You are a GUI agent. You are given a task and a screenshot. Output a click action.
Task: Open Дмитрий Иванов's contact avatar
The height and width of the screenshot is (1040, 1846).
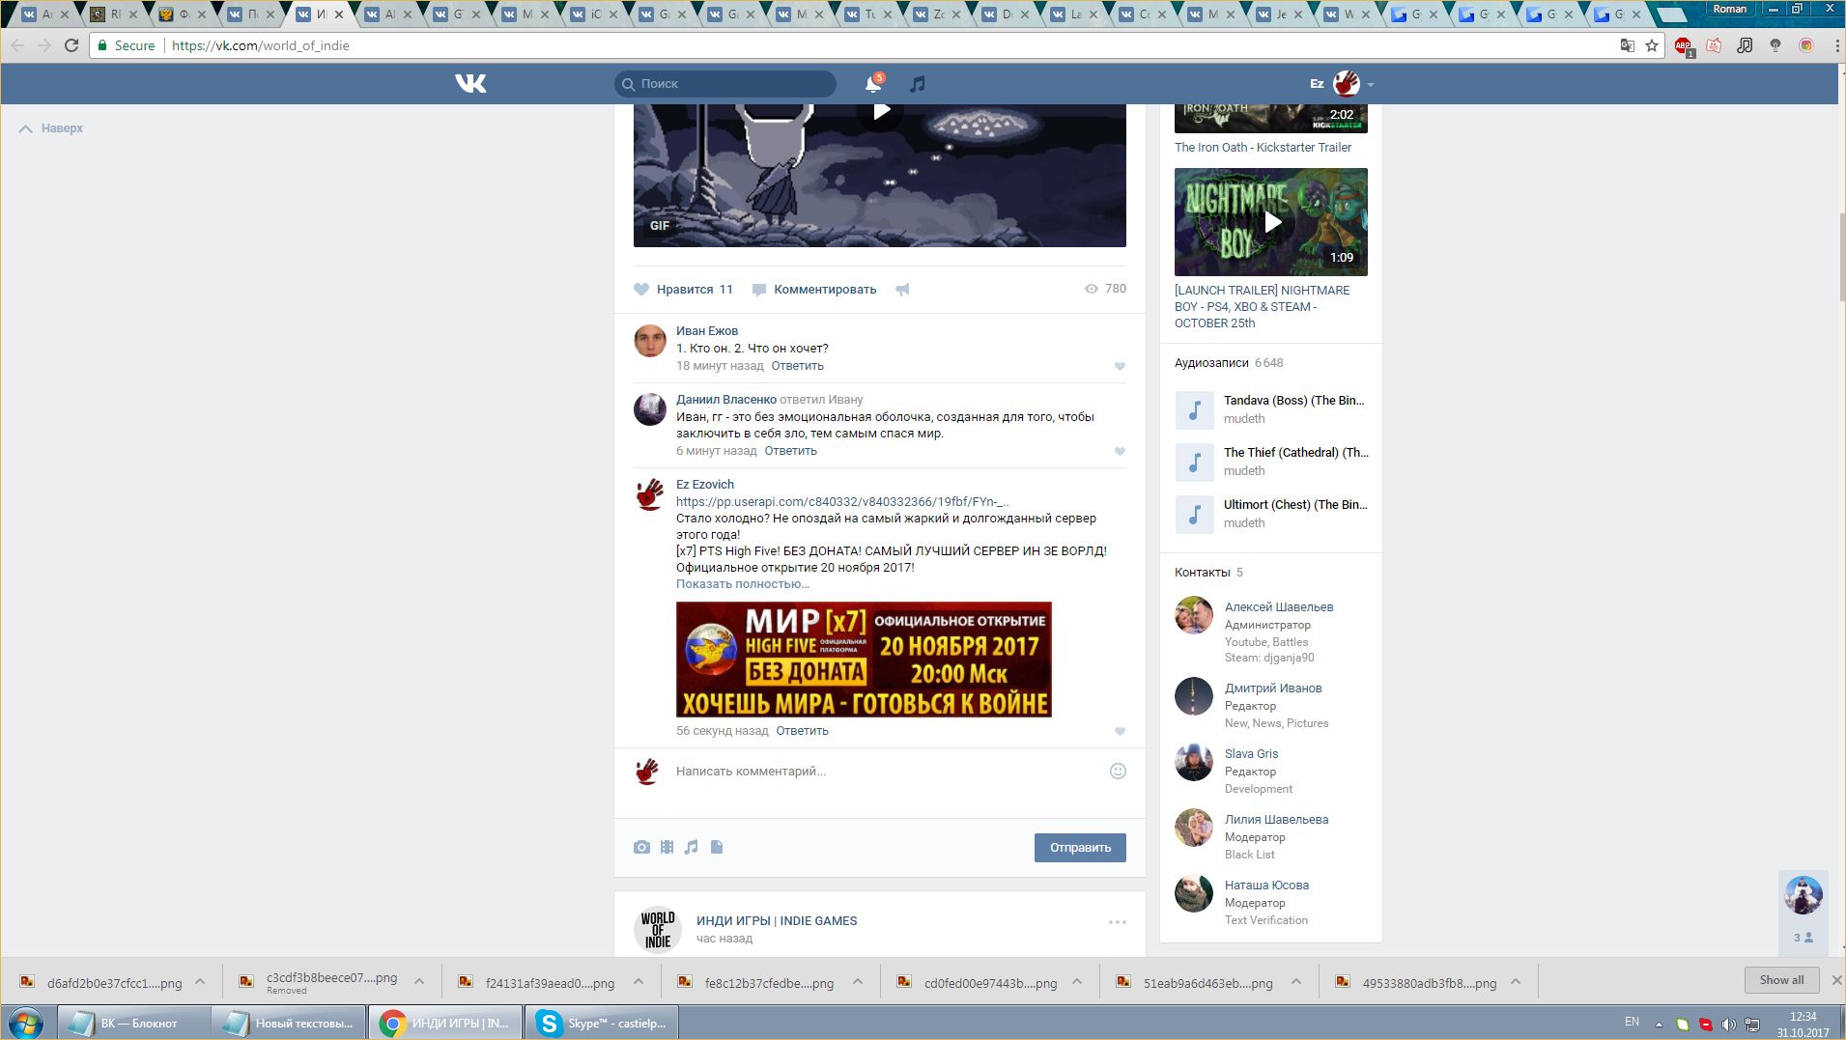(1194, 696)
